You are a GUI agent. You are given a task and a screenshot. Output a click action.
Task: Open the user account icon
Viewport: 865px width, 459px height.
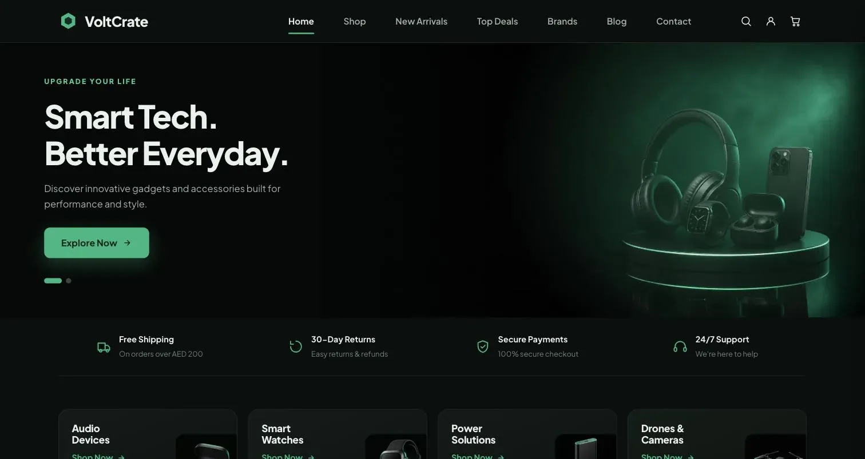pos(771,21)
